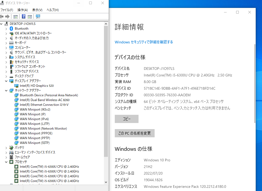Click the Back arrow toolbar icon

(2, 17)
